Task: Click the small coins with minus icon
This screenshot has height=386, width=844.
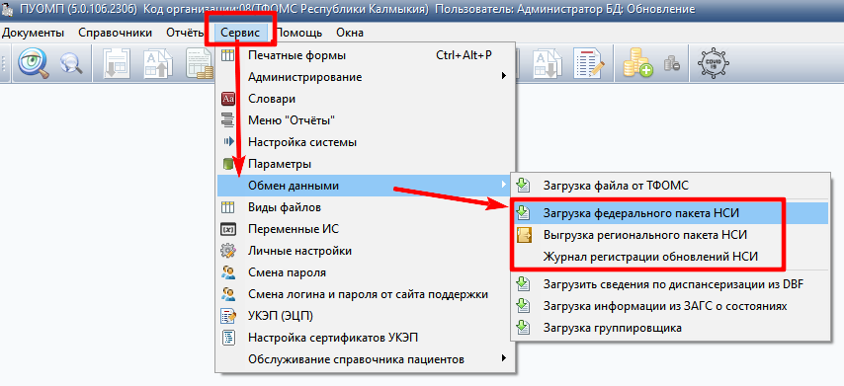Action: [x=671, y=63]
